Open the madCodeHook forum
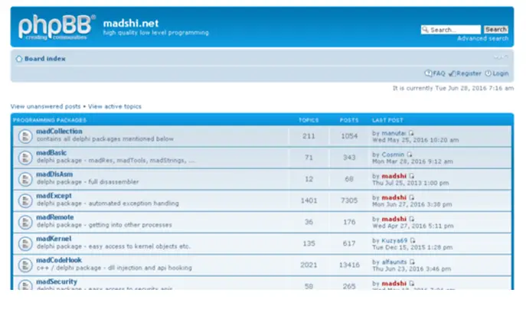This screenshot has height=309, width=526. 59,260
